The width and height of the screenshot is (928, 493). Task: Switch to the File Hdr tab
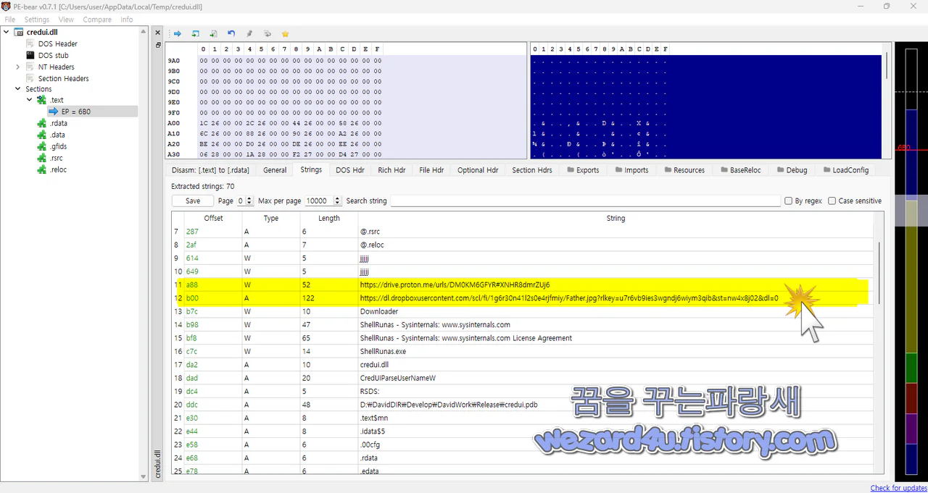[431, 170]
